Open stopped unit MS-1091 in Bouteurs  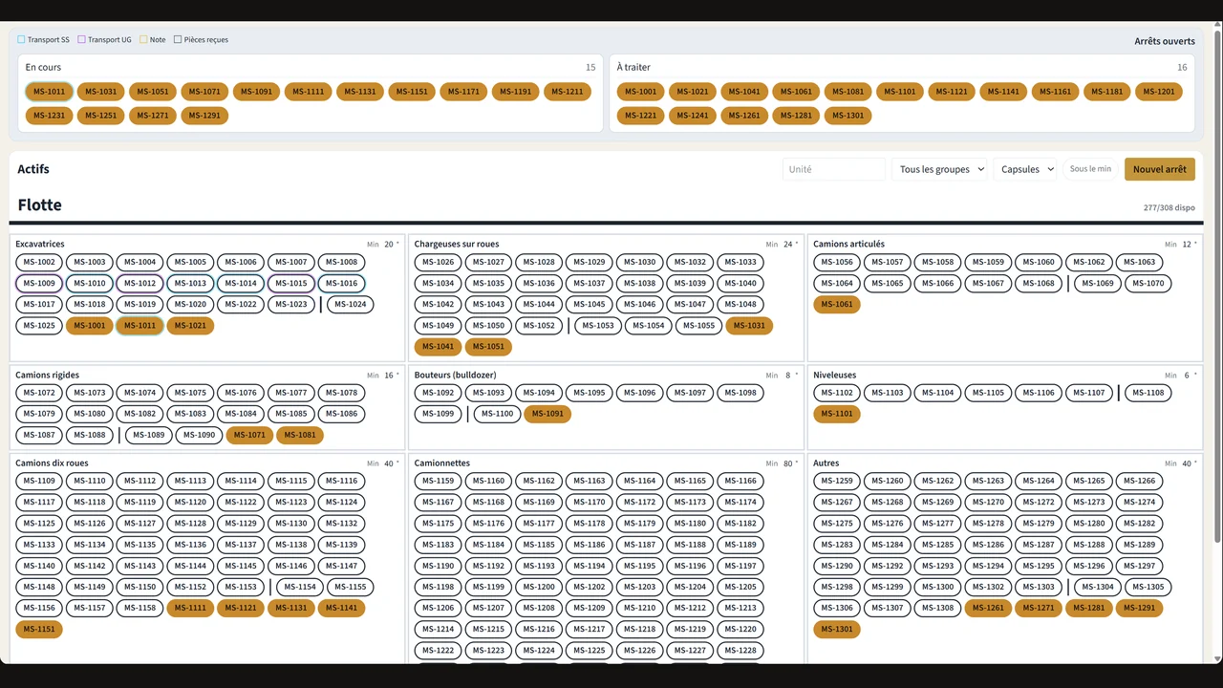(547, 414)
